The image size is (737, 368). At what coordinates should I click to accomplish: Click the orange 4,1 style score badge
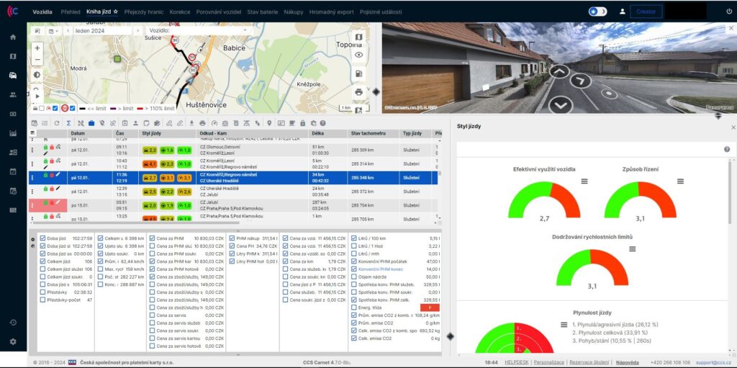(x=150, y=163)
